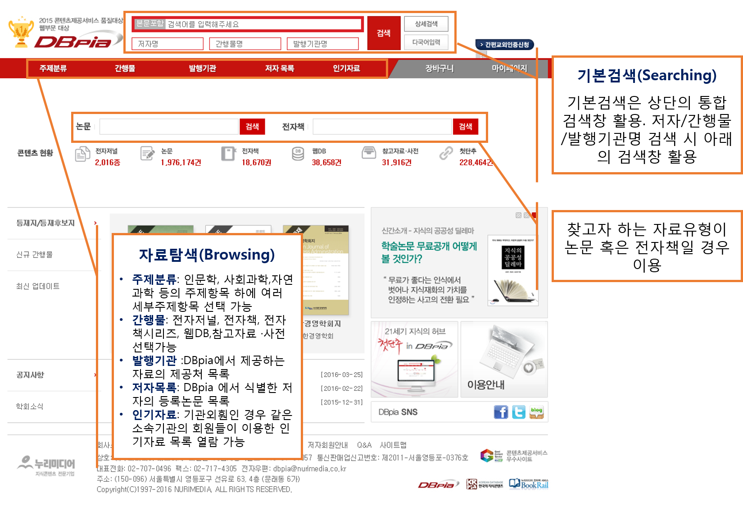Click the 31,916건 참고자료 count

tap(397, 163)
